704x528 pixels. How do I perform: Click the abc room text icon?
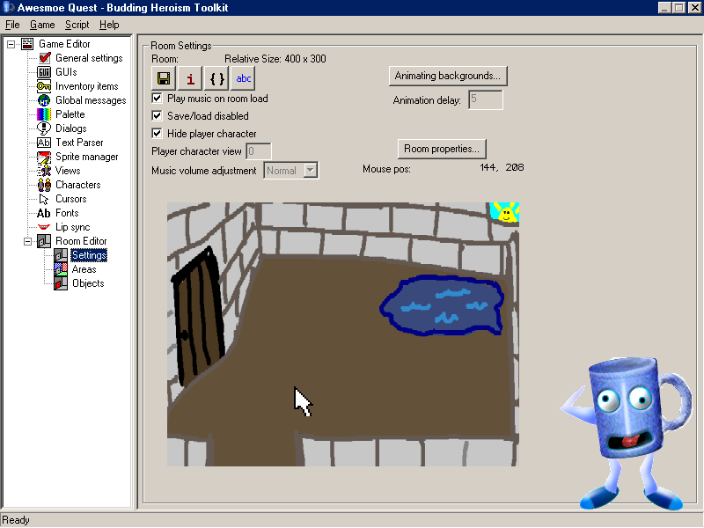(243, 77)
